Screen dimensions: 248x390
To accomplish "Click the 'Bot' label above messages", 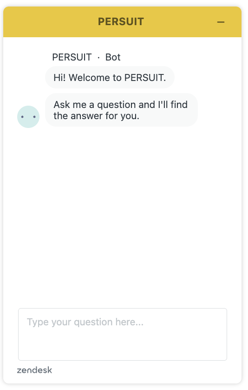I will click(113, 57).
